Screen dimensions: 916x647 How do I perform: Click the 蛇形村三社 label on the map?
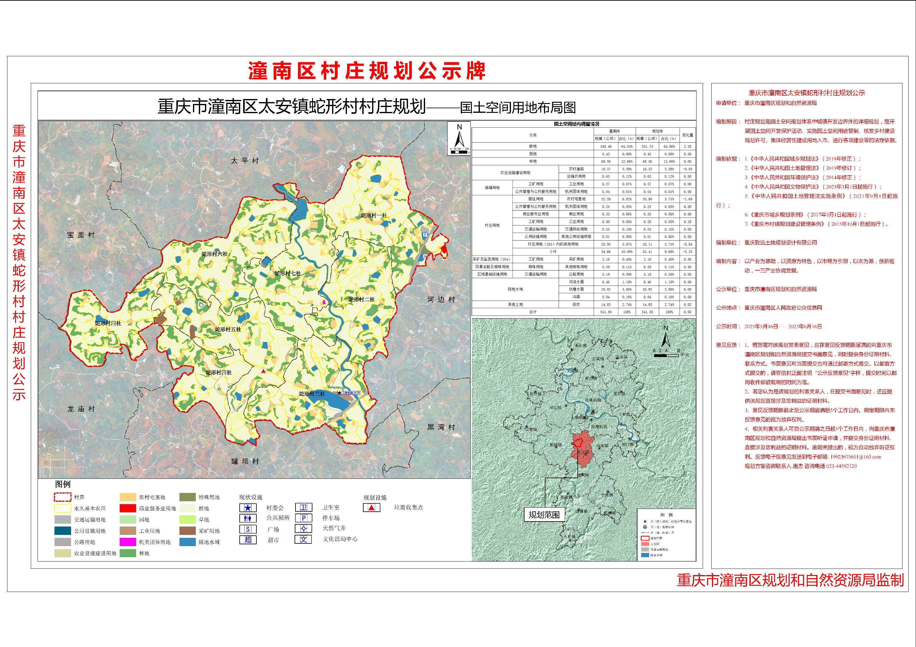(x=312, y=394)
